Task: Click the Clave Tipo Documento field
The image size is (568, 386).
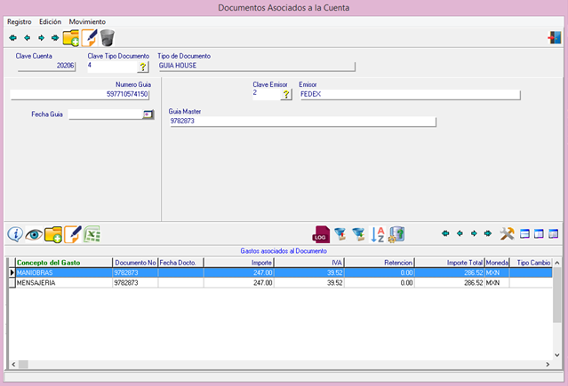Action: [x=112, y=67]
